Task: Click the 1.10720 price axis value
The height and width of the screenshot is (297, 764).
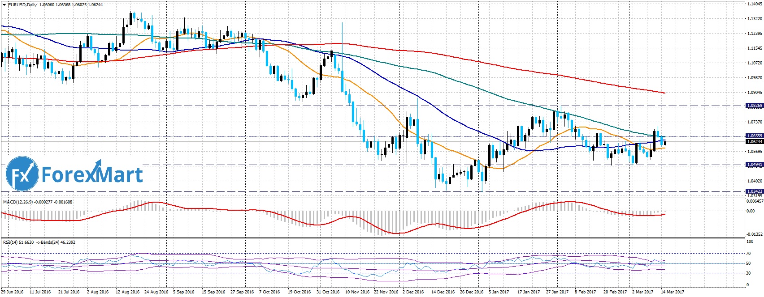Action: point(755,63)
